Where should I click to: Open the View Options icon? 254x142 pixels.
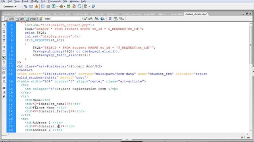point(115,19)
